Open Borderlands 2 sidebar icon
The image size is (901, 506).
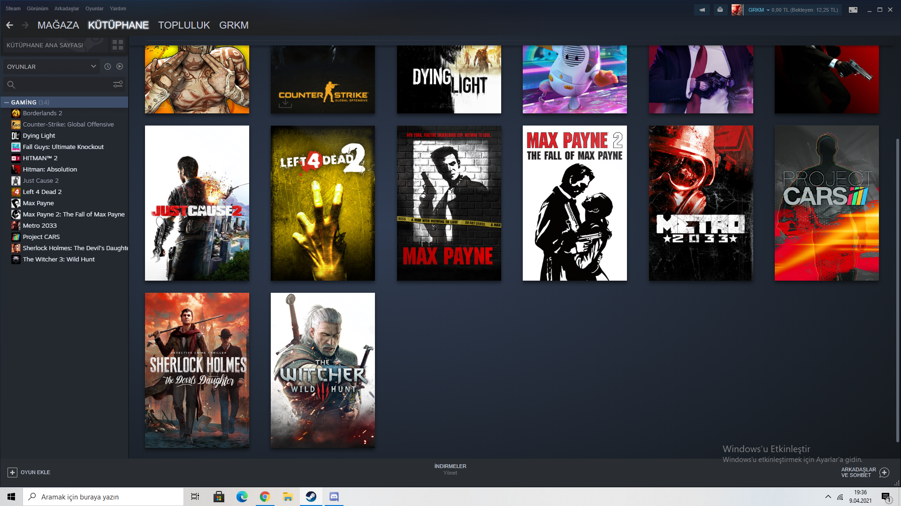tap(16, 113)
